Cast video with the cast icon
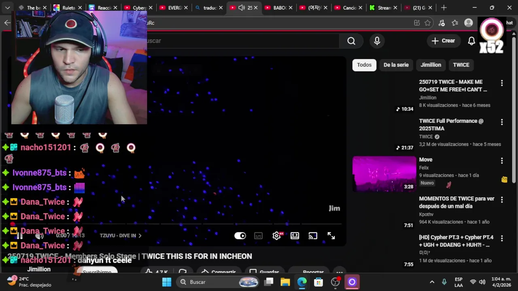This screenshot has width=518, height=291. coord(313,236)
